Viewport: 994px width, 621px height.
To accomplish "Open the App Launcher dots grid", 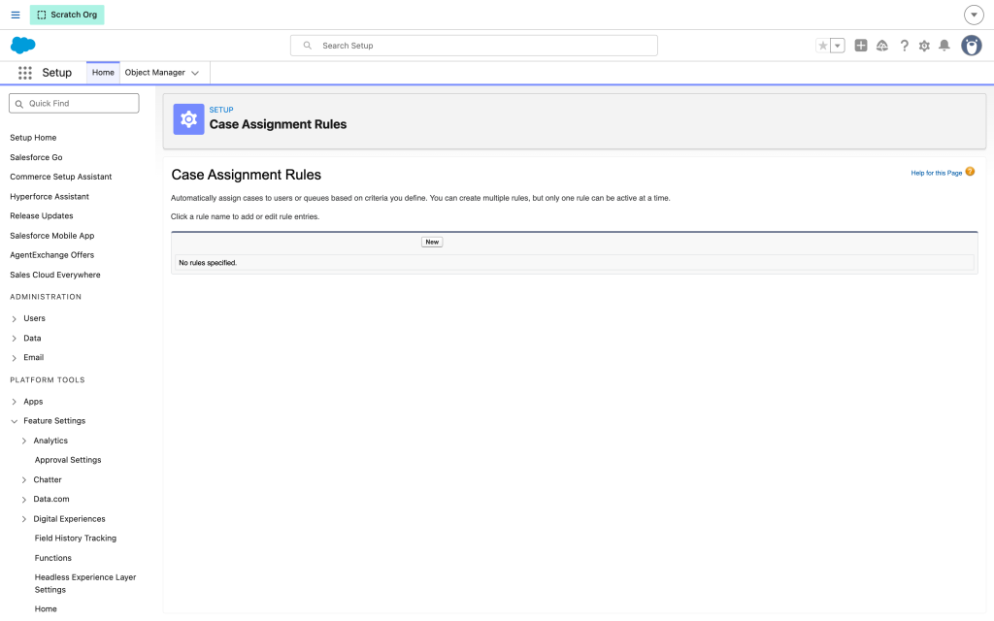I will (24, 73).
